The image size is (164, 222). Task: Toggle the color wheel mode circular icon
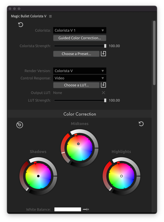pyautogui.click(x=20, y=125)
